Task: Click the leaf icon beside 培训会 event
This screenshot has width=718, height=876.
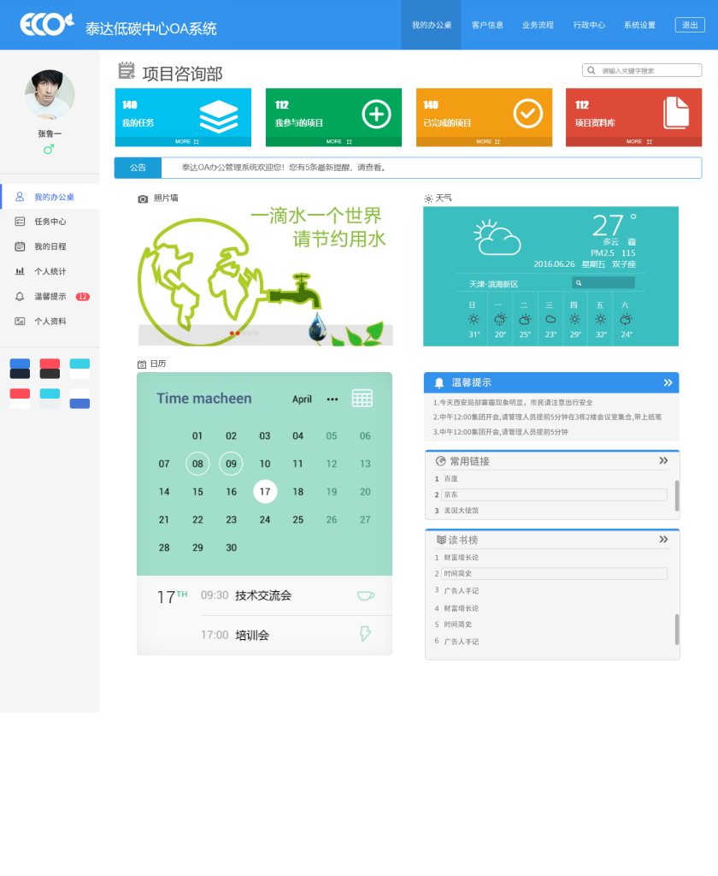Action: (365, 633)
